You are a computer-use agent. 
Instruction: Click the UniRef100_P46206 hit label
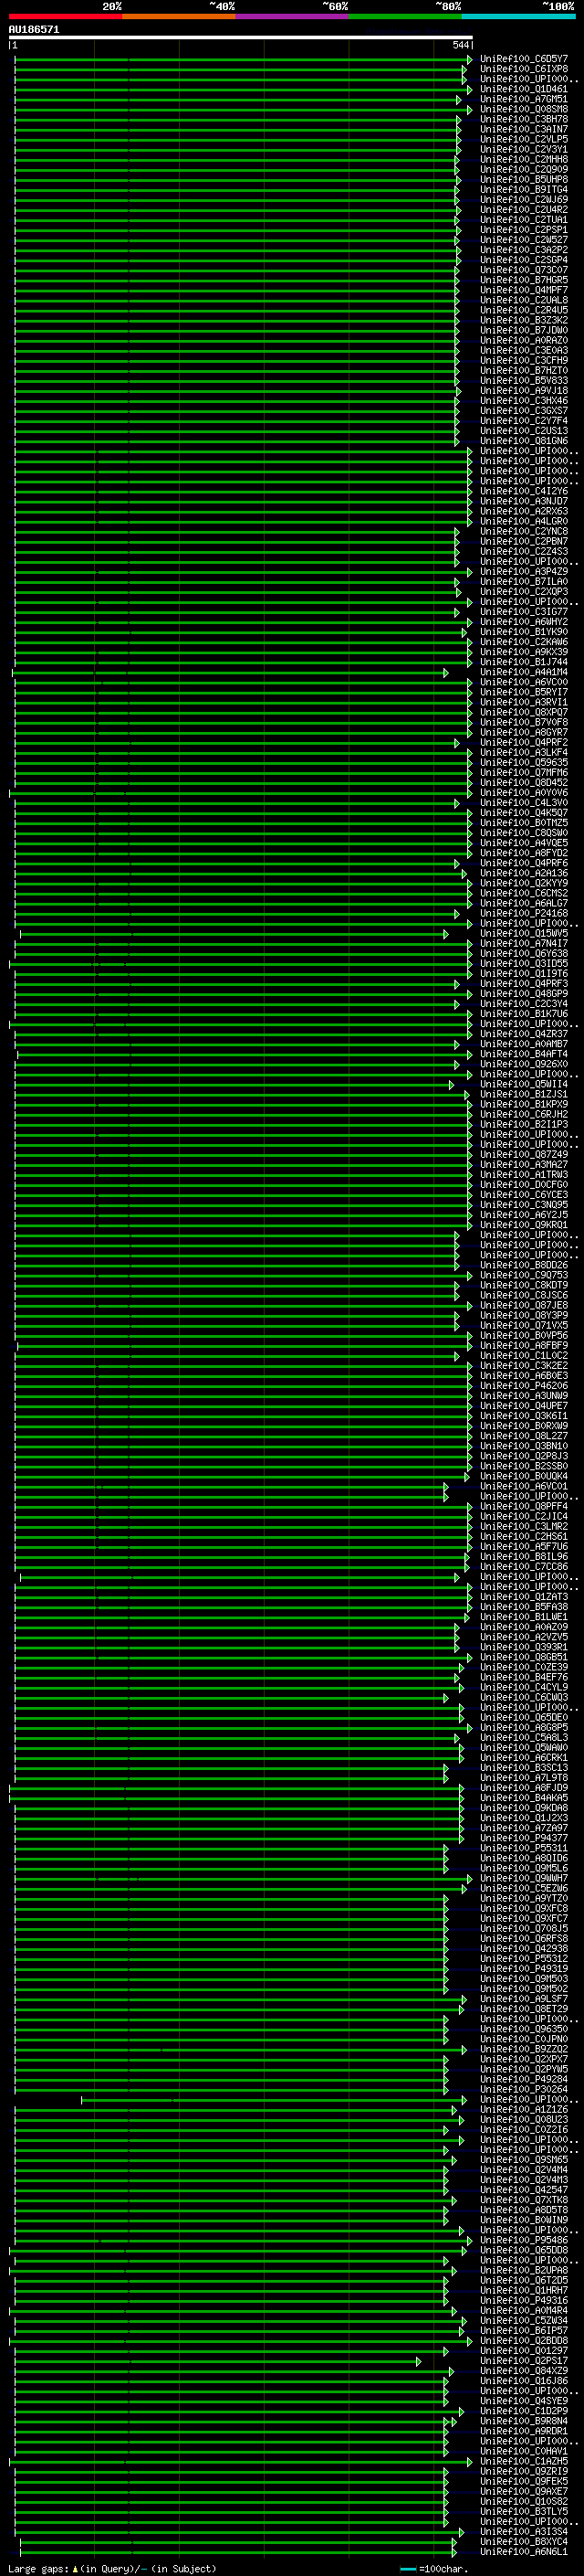pyautogui.click(x=523, y=1386)
